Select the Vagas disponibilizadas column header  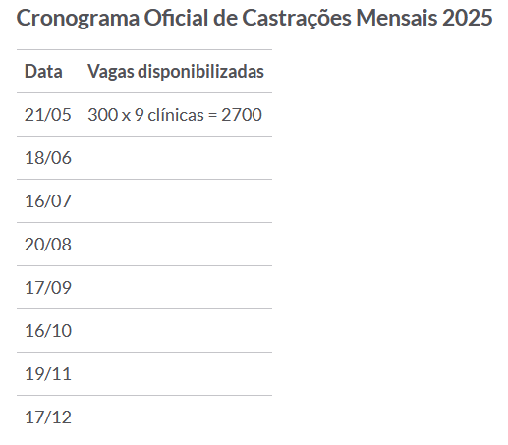pyautogui.click(x=176, y=71)
